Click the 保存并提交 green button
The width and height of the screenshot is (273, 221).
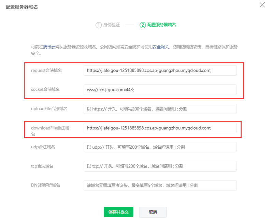[118, 212]
